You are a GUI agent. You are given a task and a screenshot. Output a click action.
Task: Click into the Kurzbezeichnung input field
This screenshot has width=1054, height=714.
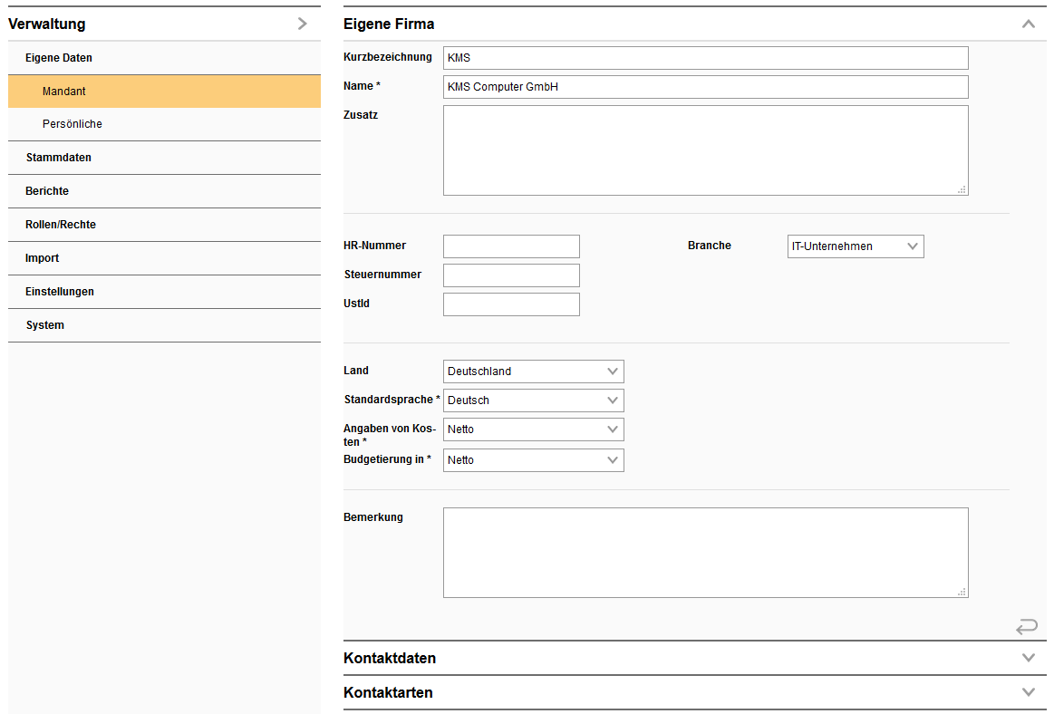click(x=705, y=57)
